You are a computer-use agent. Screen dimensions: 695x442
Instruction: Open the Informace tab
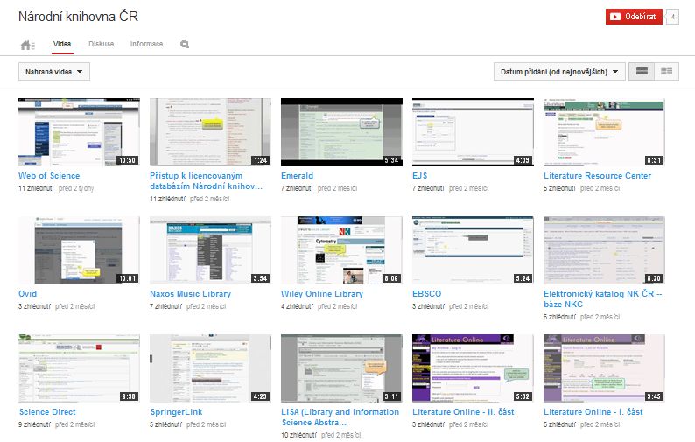coord(146,44)
